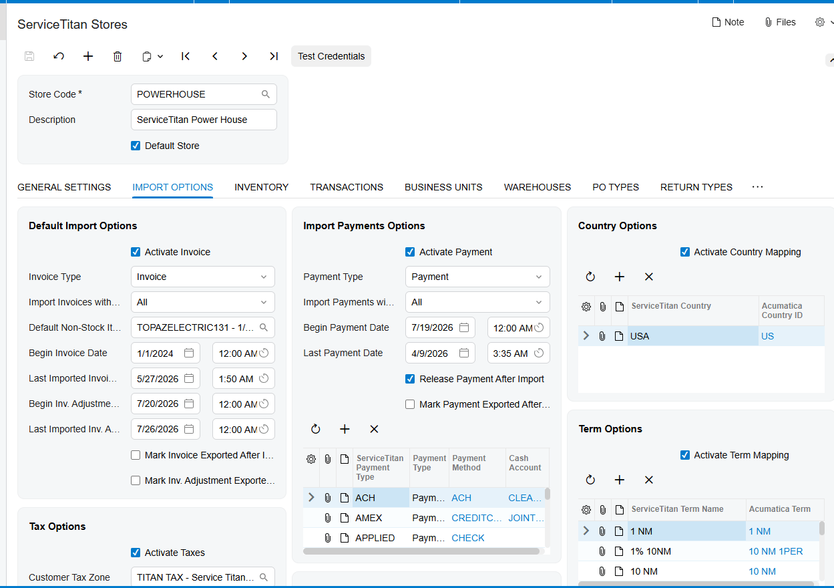834x588 pixels.
Task: Open CHECK payment method link
Action: [x=468, y=538]
